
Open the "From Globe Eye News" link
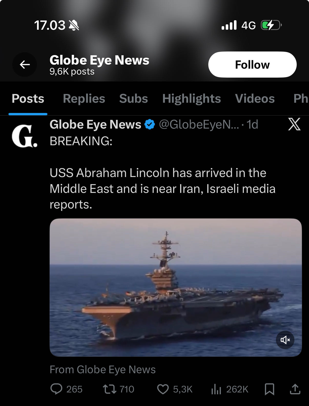coord(102,370)
